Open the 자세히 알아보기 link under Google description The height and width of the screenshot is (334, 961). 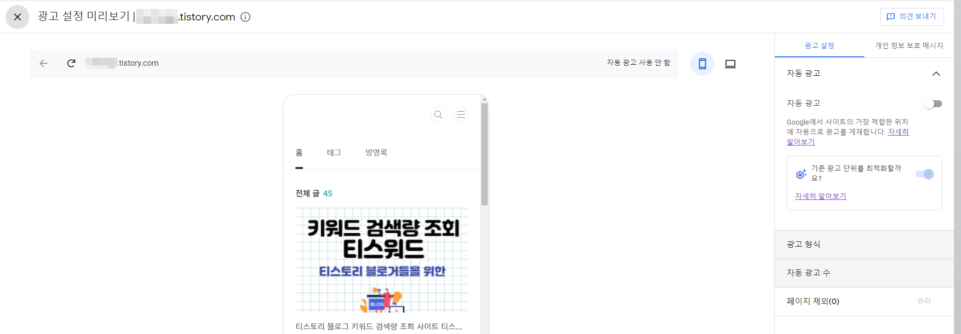848,137
